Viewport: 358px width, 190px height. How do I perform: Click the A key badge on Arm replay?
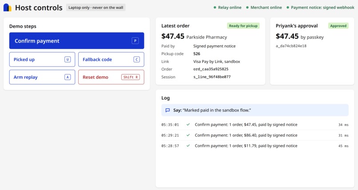coord(68,77)
